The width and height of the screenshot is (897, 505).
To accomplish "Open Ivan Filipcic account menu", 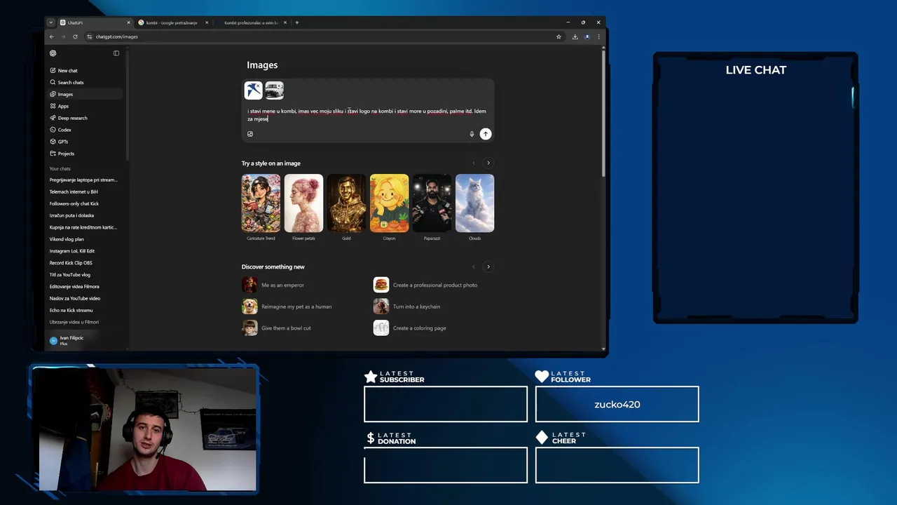I will point(85,340).
